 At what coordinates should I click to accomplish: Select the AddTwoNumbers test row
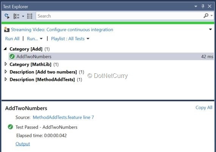coord(111,56)
